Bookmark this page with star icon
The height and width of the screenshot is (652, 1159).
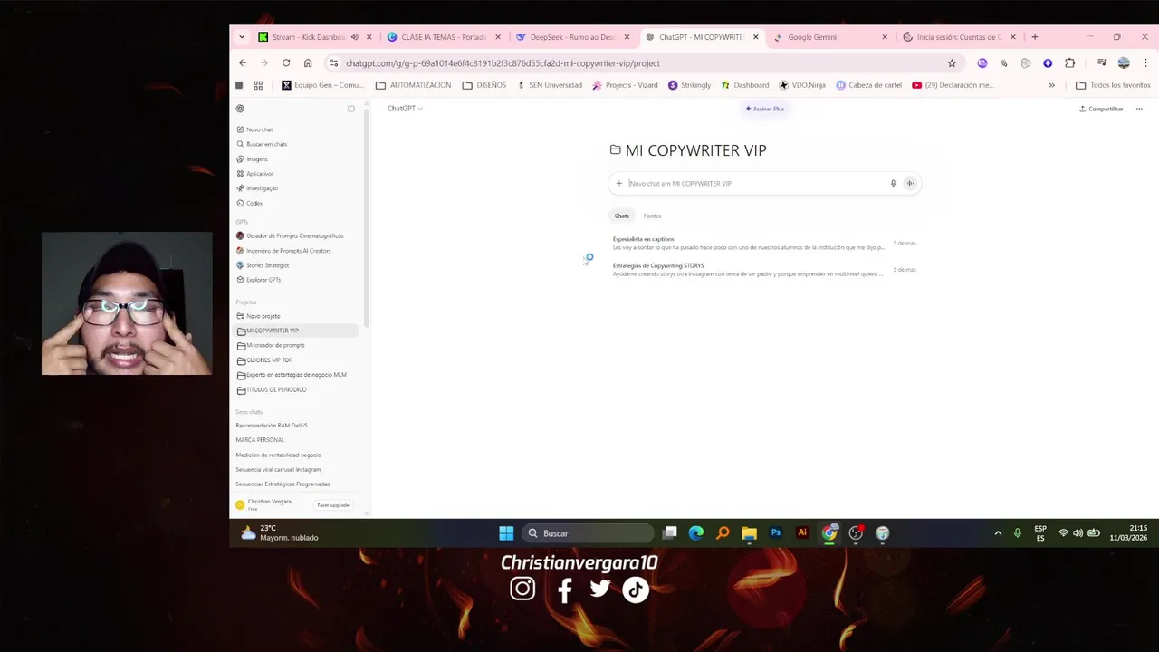tap(952, 63)
